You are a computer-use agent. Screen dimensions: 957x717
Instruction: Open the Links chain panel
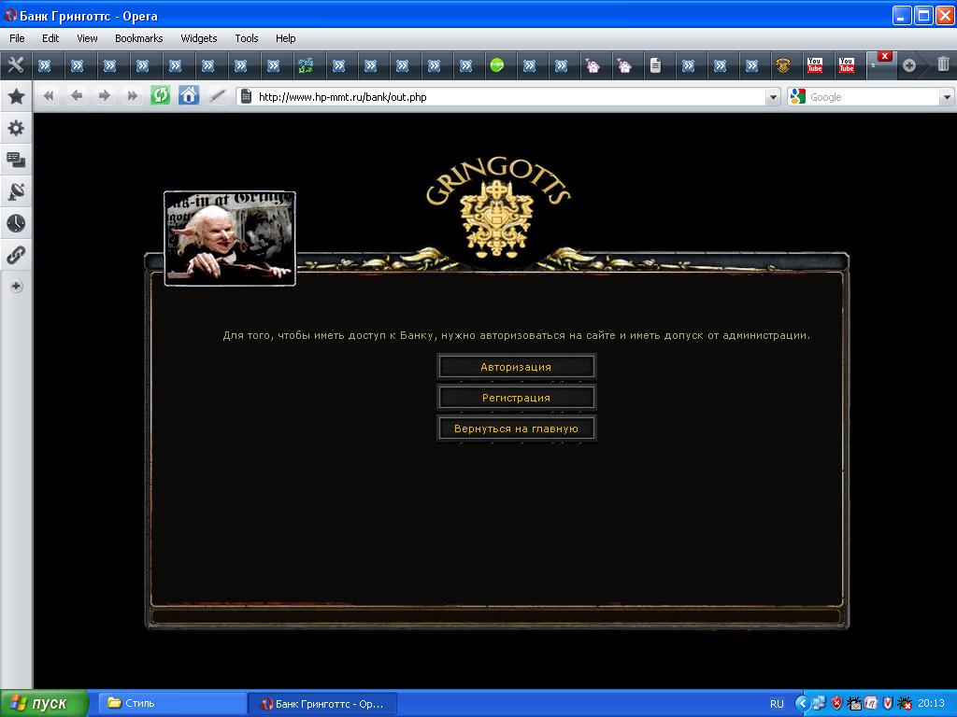(16, 255)
